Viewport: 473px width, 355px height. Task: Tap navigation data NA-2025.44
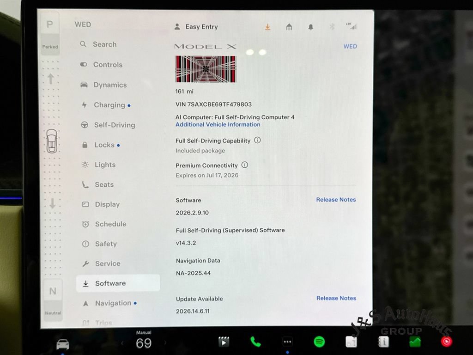click(194, 273)
